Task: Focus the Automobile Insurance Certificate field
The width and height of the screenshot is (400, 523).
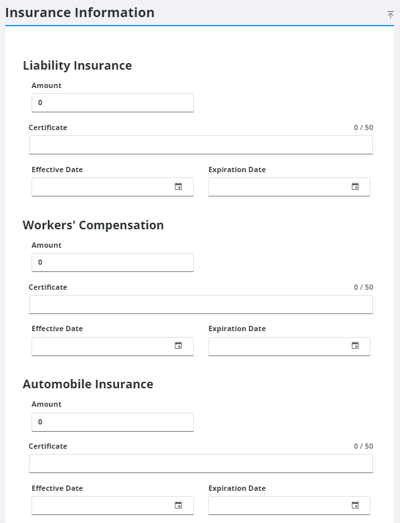Action: [x=200, y=463]
